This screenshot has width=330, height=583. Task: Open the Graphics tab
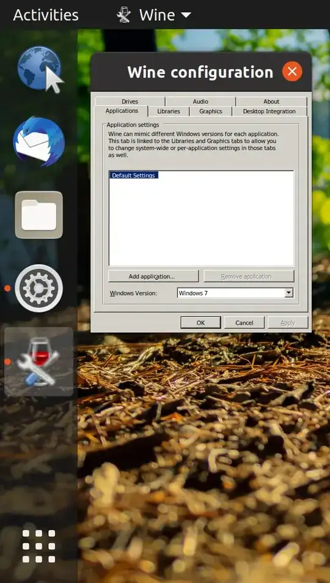211,111
